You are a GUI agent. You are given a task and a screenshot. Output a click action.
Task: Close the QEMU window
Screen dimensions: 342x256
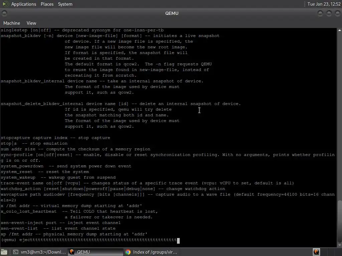(337, 13)
